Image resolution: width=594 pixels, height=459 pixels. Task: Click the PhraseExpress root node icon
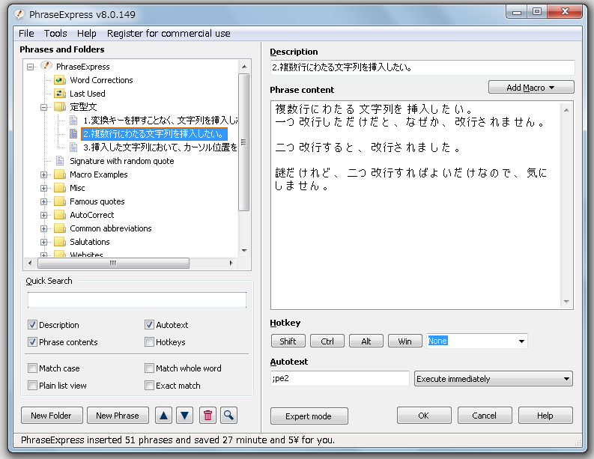46,67
